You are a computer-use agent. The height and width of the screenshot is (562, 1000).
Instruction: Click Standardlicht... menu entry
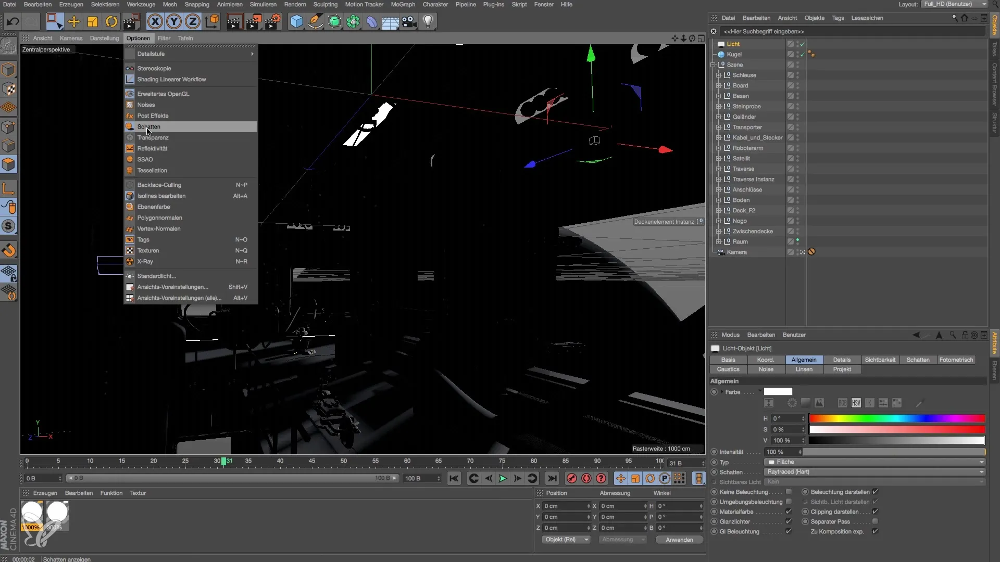click(191, 276)
